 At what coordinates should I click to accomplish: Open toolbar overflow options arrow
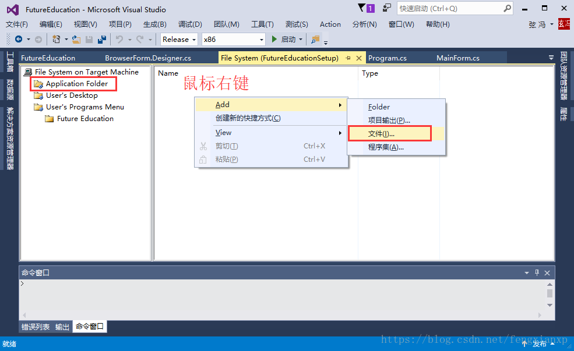tap(325, 42)
